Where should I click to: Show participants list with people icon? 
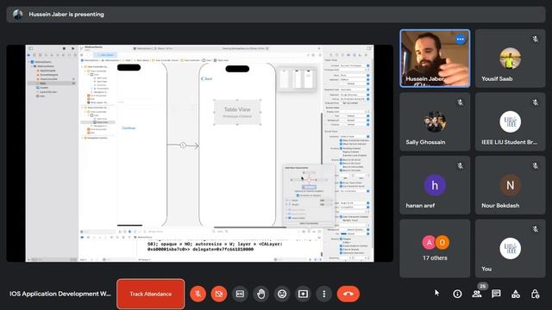point(477,294)
